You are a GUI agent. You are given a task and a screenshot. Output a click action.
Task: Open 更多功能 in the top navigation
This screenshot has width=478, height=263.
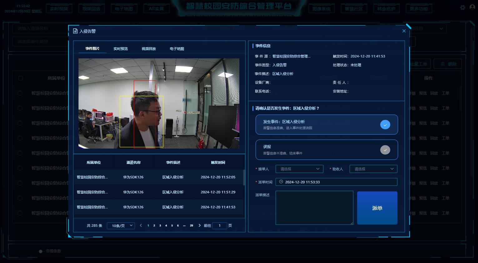[419, 9]
